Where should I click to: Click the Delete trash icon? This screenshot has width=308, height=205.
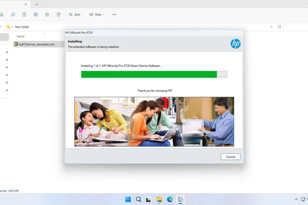click(58, 15)
